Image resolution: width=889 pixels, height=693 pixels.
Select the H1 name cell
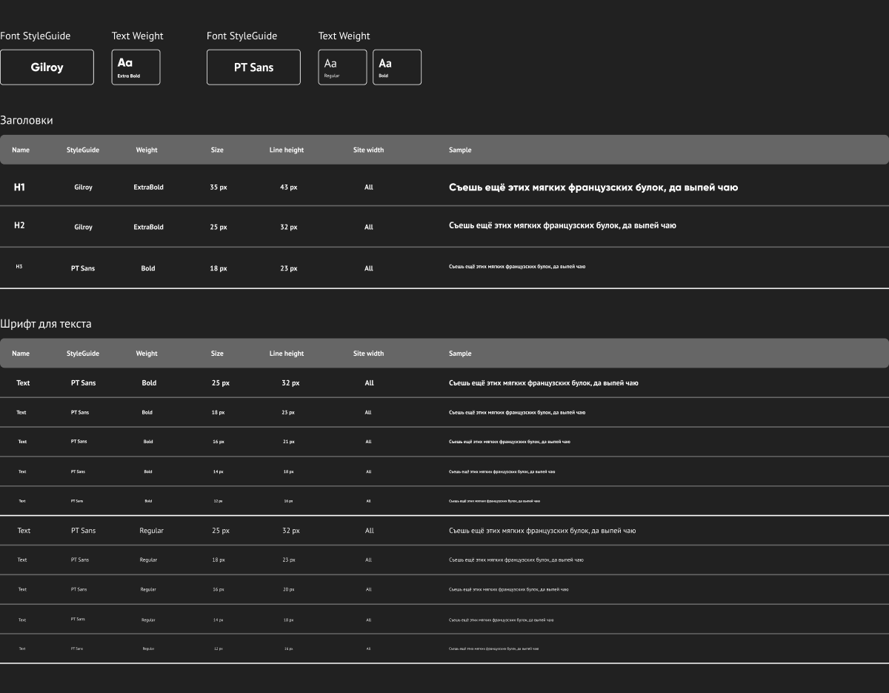coord(19,188)
